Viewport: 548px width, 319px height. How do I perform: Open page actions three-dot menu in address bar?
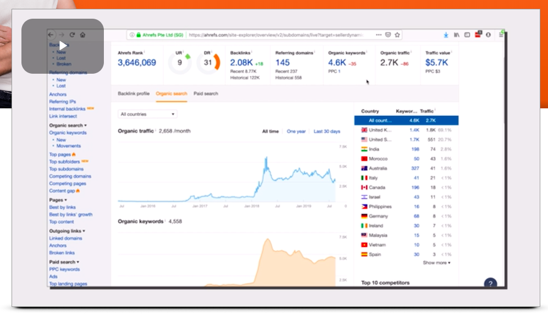(379, 35)
